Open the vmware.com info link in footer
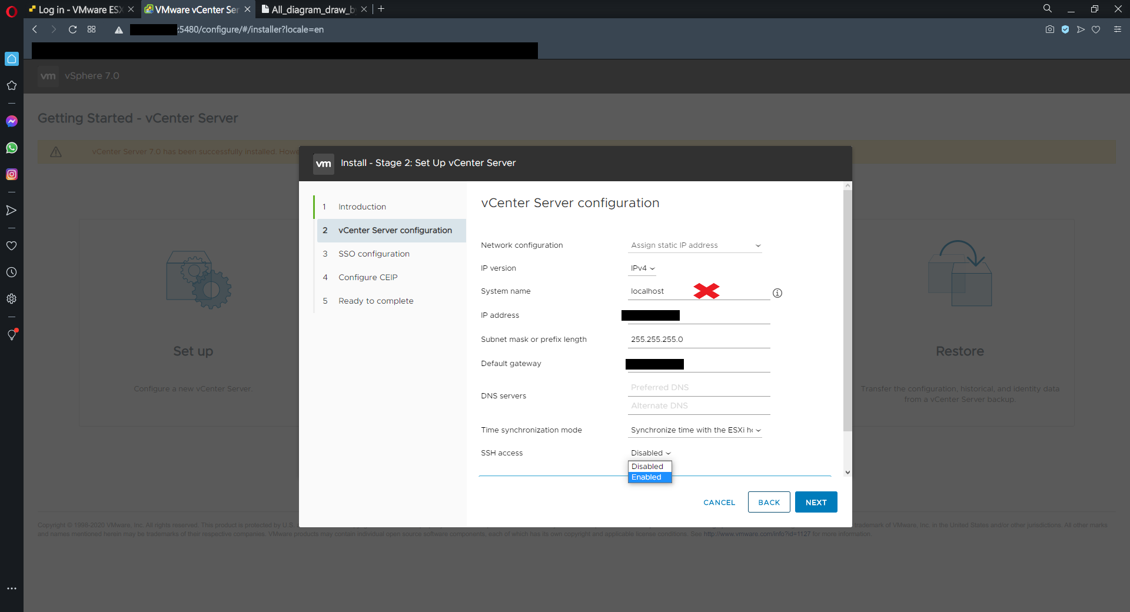The image size is (1130, 612). [x=757, y=534]
